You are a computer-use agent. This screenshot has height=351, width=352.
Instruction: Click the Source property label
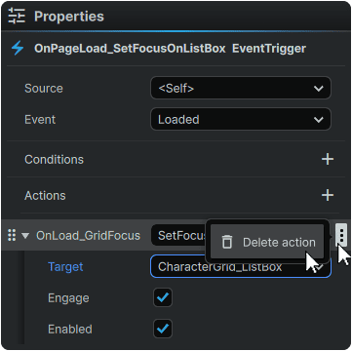tap(44, 89)
